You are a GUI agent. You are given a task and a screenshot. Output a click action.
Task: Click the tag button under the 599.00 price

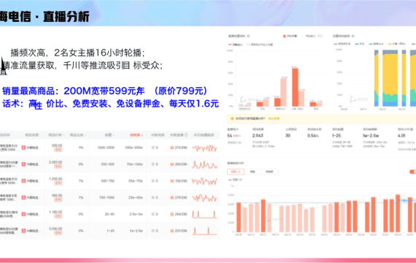pyautogui.click(x=58, y=150)
